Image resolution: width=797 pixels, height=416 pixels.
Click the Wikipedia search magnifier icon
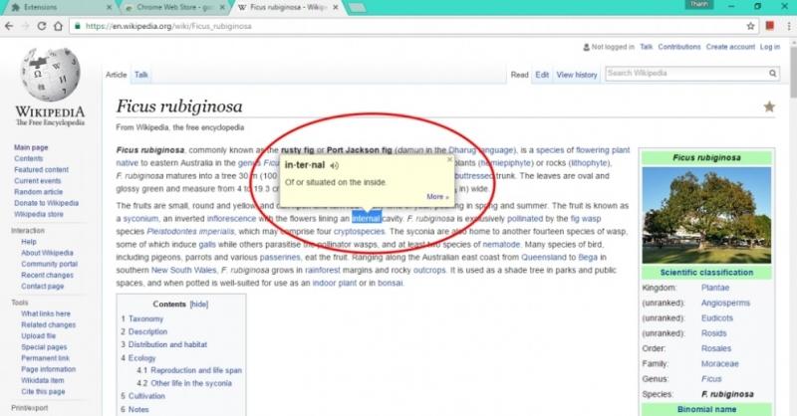pos(773,73)
